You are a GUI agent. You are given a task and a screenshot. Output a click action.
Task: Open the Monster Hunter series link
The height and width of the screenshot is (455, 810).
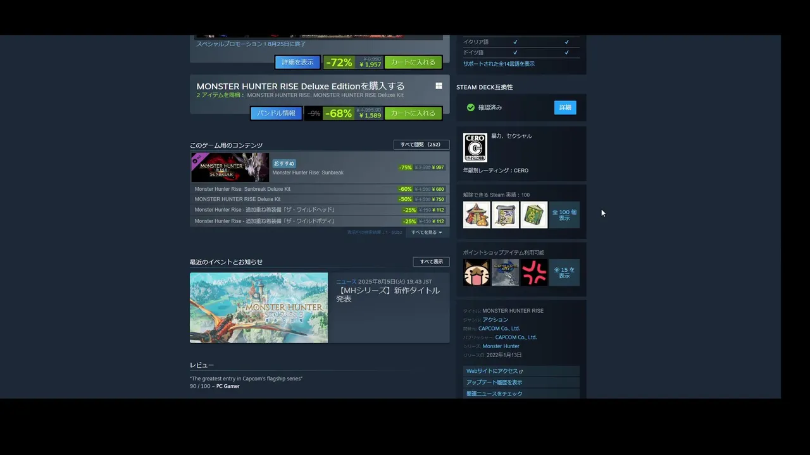click(x=501, y=346)
